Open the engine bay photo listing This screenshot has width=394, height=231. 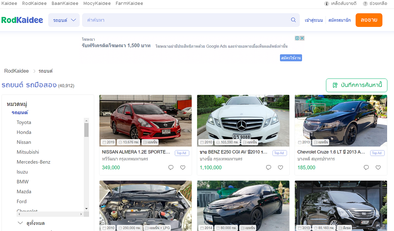[145, 206]
